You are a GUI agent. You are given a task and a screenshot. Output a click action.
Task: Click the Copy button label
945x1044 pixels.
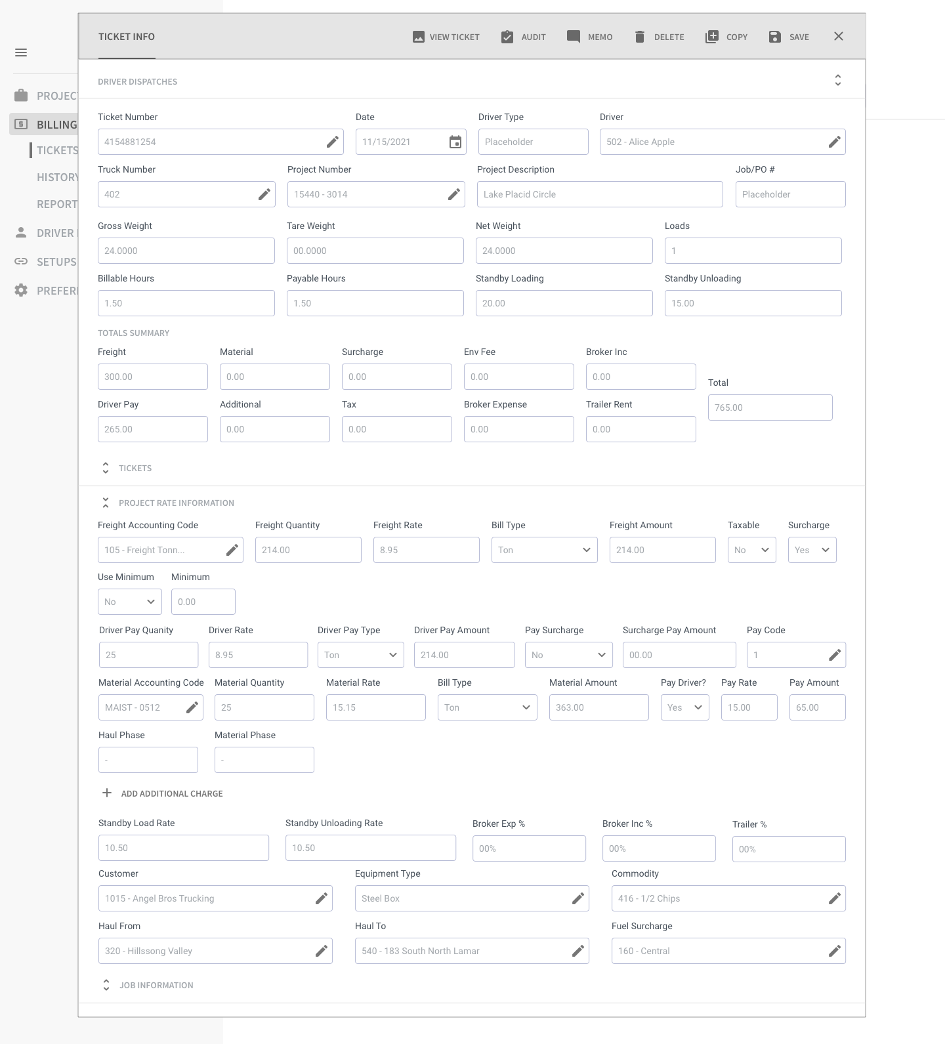click(x=737, y=37)
